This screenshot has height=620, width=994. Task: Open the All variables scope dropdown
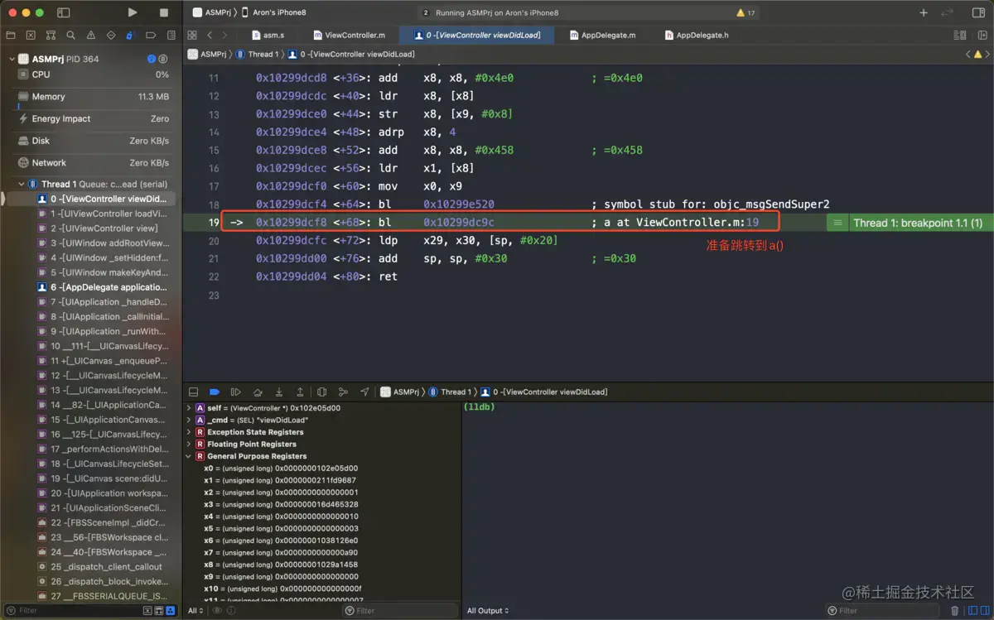point(195,611)
